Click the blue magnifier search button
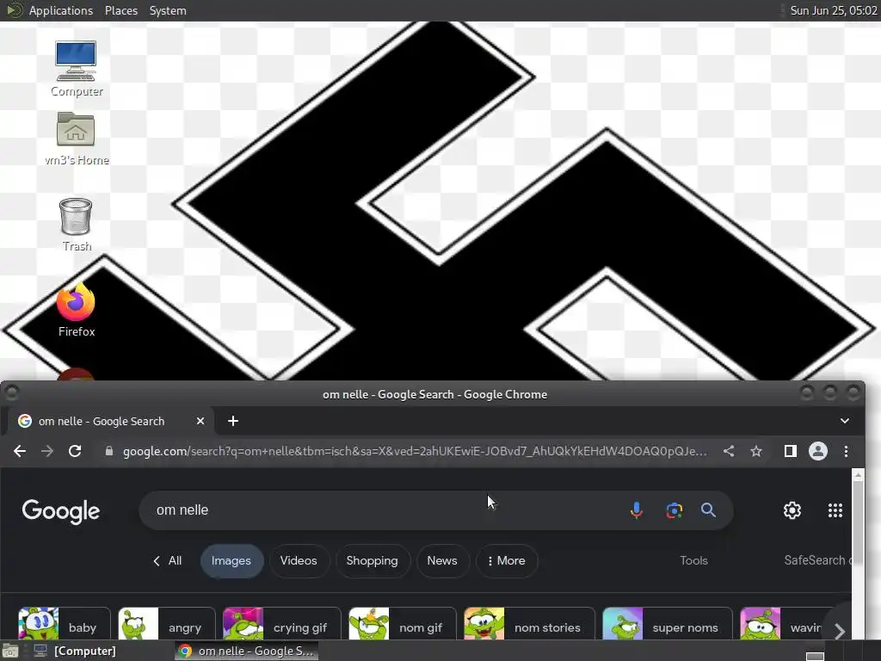 pos(708,510)
